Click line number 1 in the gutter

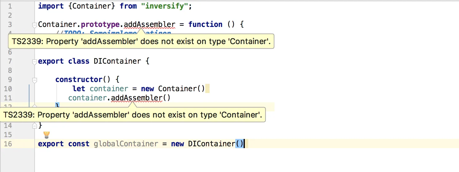point(10,6)
